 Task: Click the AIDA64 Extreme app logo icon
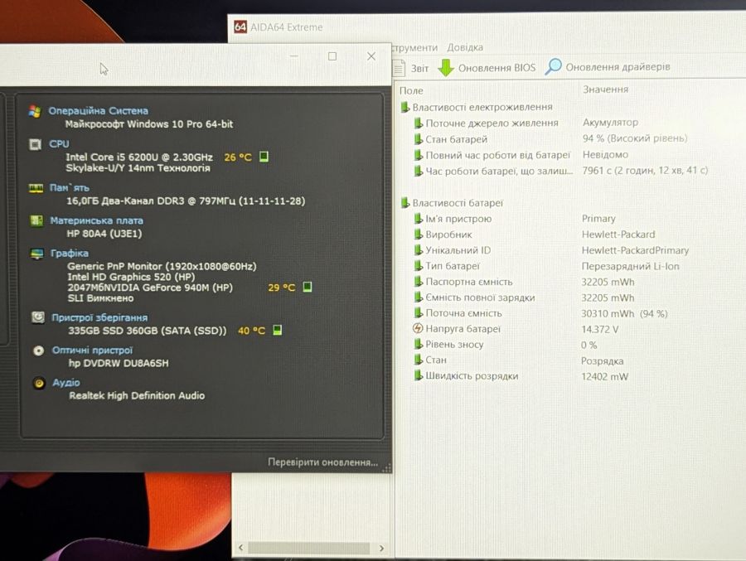pos(240,27)
